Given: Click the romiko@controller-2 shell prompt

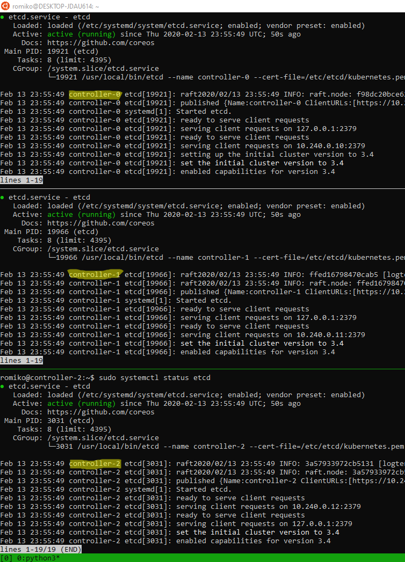Looking at the screenshot, I should (47, 377).
